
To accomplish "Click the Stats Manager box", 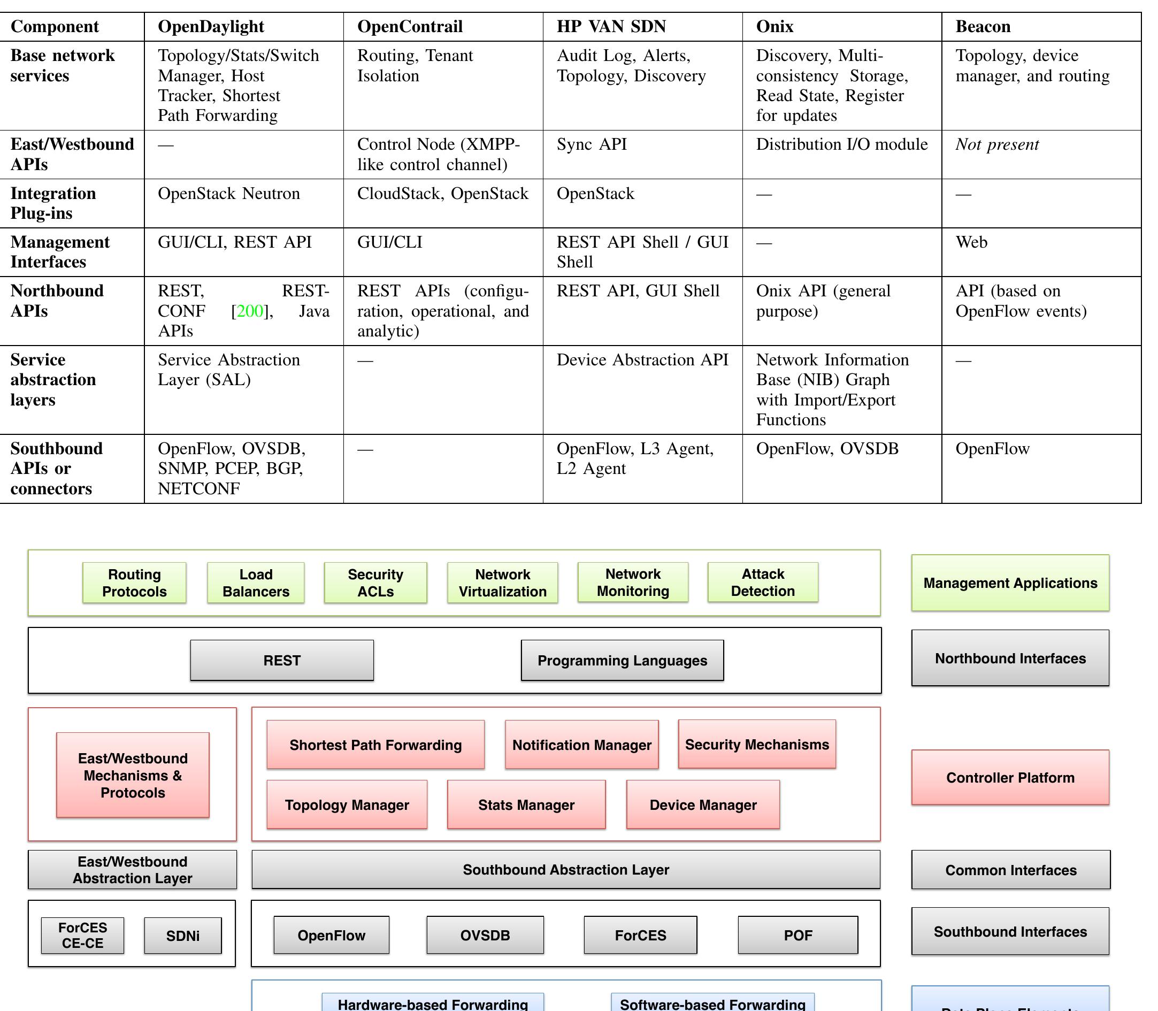I will (526, 805).
